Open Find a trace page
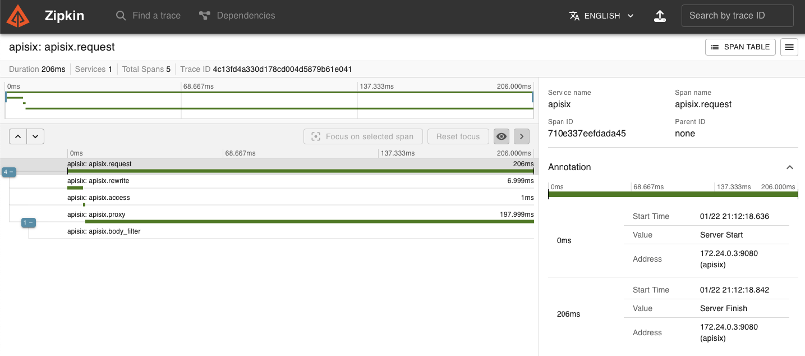Image resolution: width=805 pixels, height=356 pixels. pyautogui.click(x=148, y=16)
